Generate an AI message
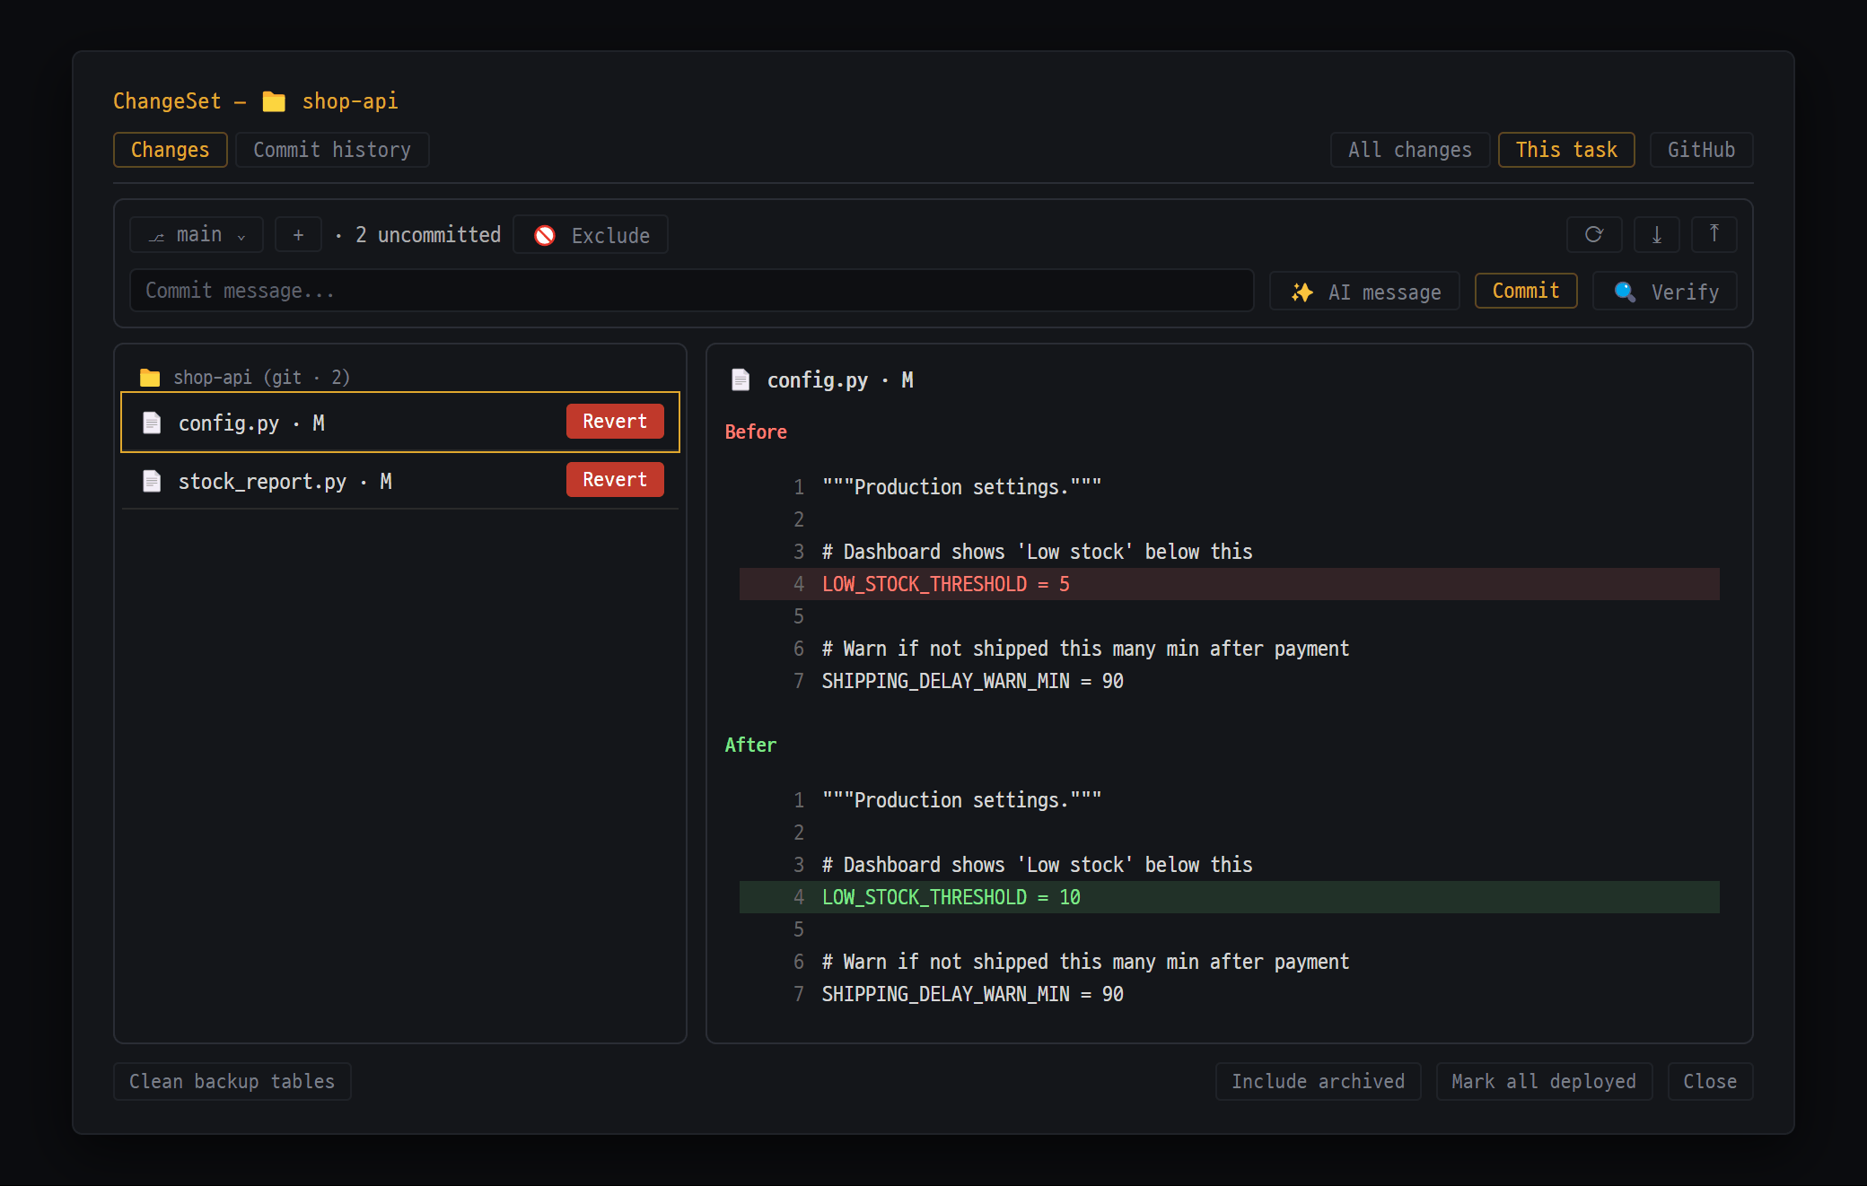This screenshot has height=1186, width=1867. [x=1364, y=292]
